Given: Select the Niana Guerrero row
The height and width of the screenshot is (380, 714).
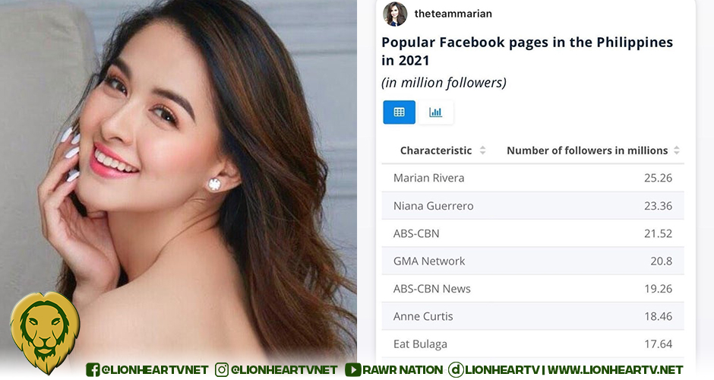Looking at the screenshot, I should (x=532, y=205).
